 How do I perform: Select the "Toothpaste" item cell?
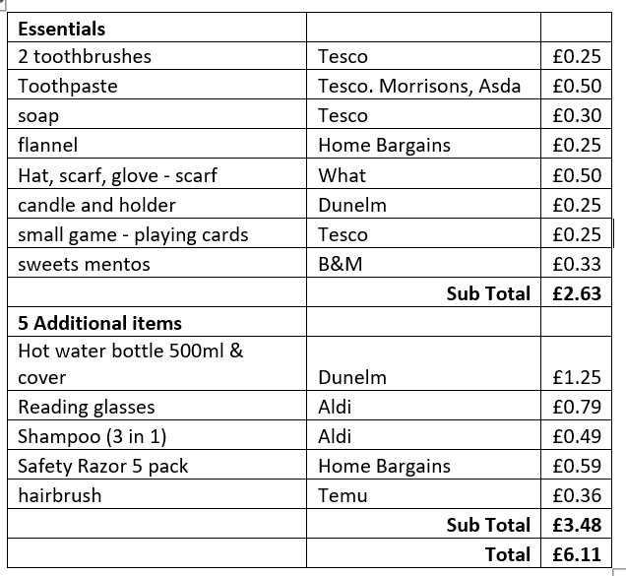coord(68,86)
